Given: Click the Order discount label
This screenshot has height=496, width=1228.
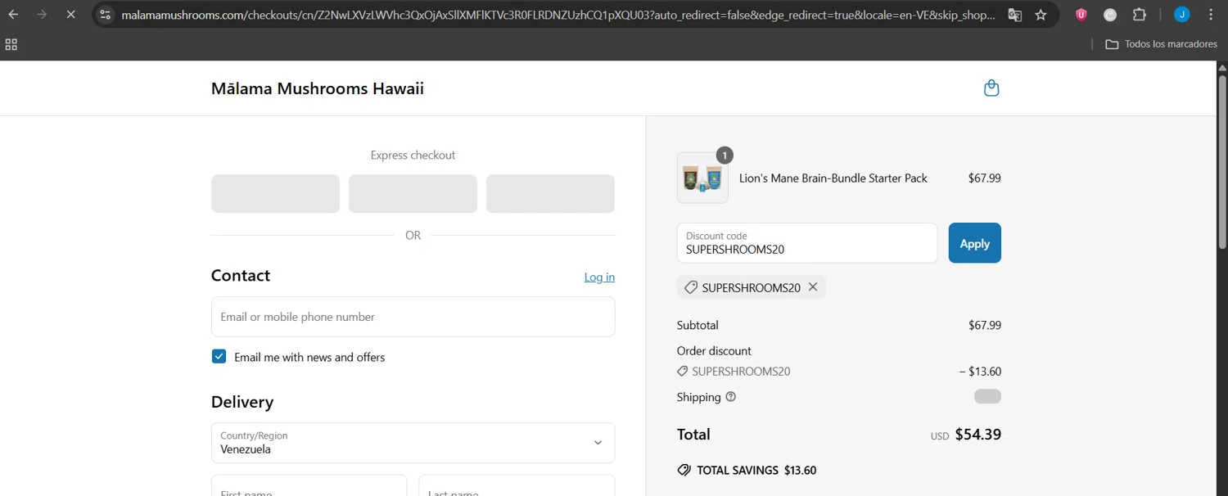Looking at the screenshot, I should 714,350.
